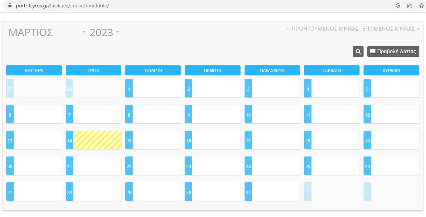
Task: Select the ΔΕΥΤΕΡΑ column header
Action: [x=34, y=70]
